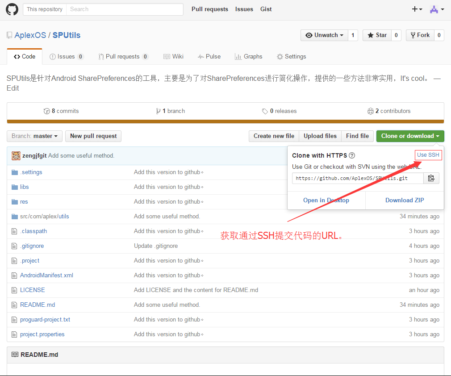Click New pull request button
This screenshot has width=451, height=376.
tap(93, 136)
